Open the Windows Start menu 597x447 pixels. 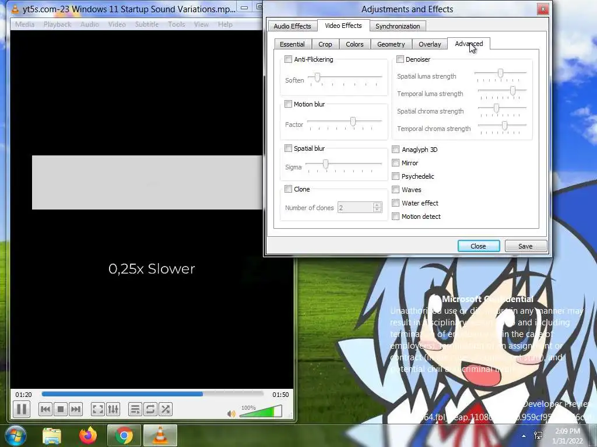coord(15,435)
